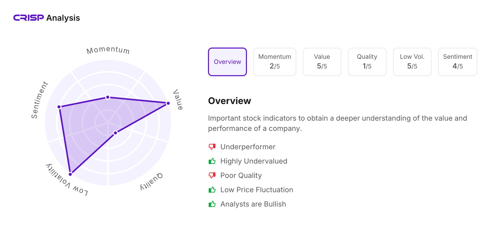Viewport: 498px width, 228px height.
Task: Click the Low Volatility data point on chart
Action: tap(71, 174)
